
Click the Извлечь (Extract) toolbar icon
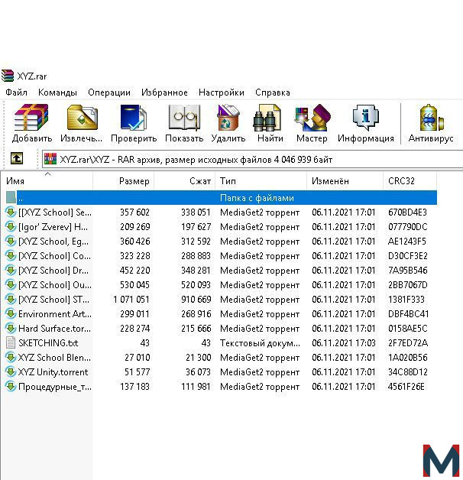82,118
